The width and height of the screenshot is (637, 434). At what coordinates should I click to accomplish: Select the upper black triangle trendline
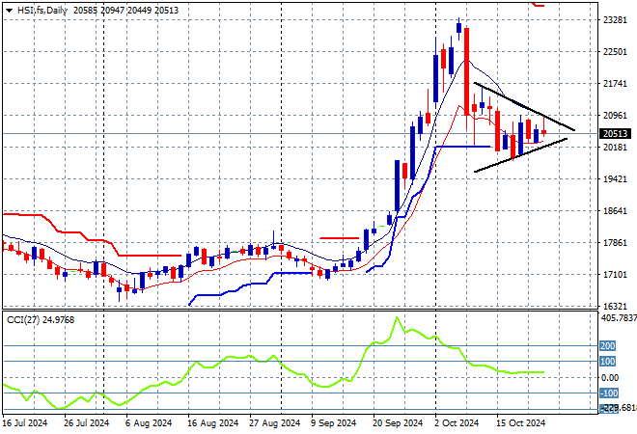click(524, 106)
